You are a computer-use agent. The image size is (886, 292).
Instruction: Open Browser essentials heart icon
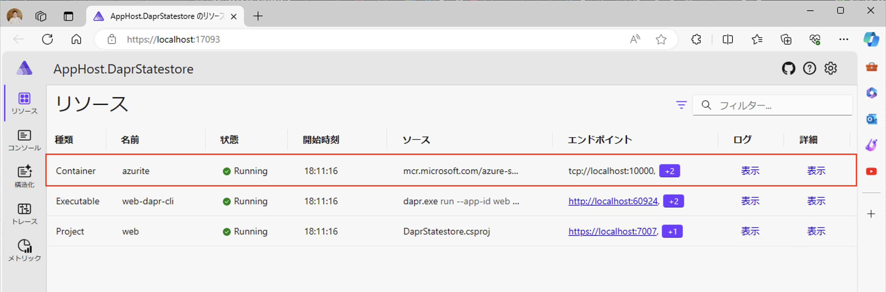pos(815,39)
